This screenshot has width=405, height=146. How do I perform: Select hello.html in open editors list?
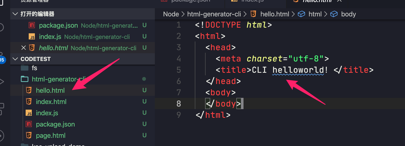(x=83, y=48)
